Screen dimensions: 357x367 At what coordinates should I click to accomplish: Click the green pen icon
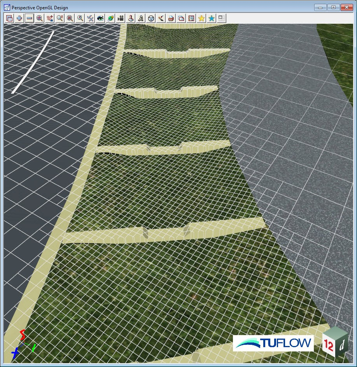[110, 18]
